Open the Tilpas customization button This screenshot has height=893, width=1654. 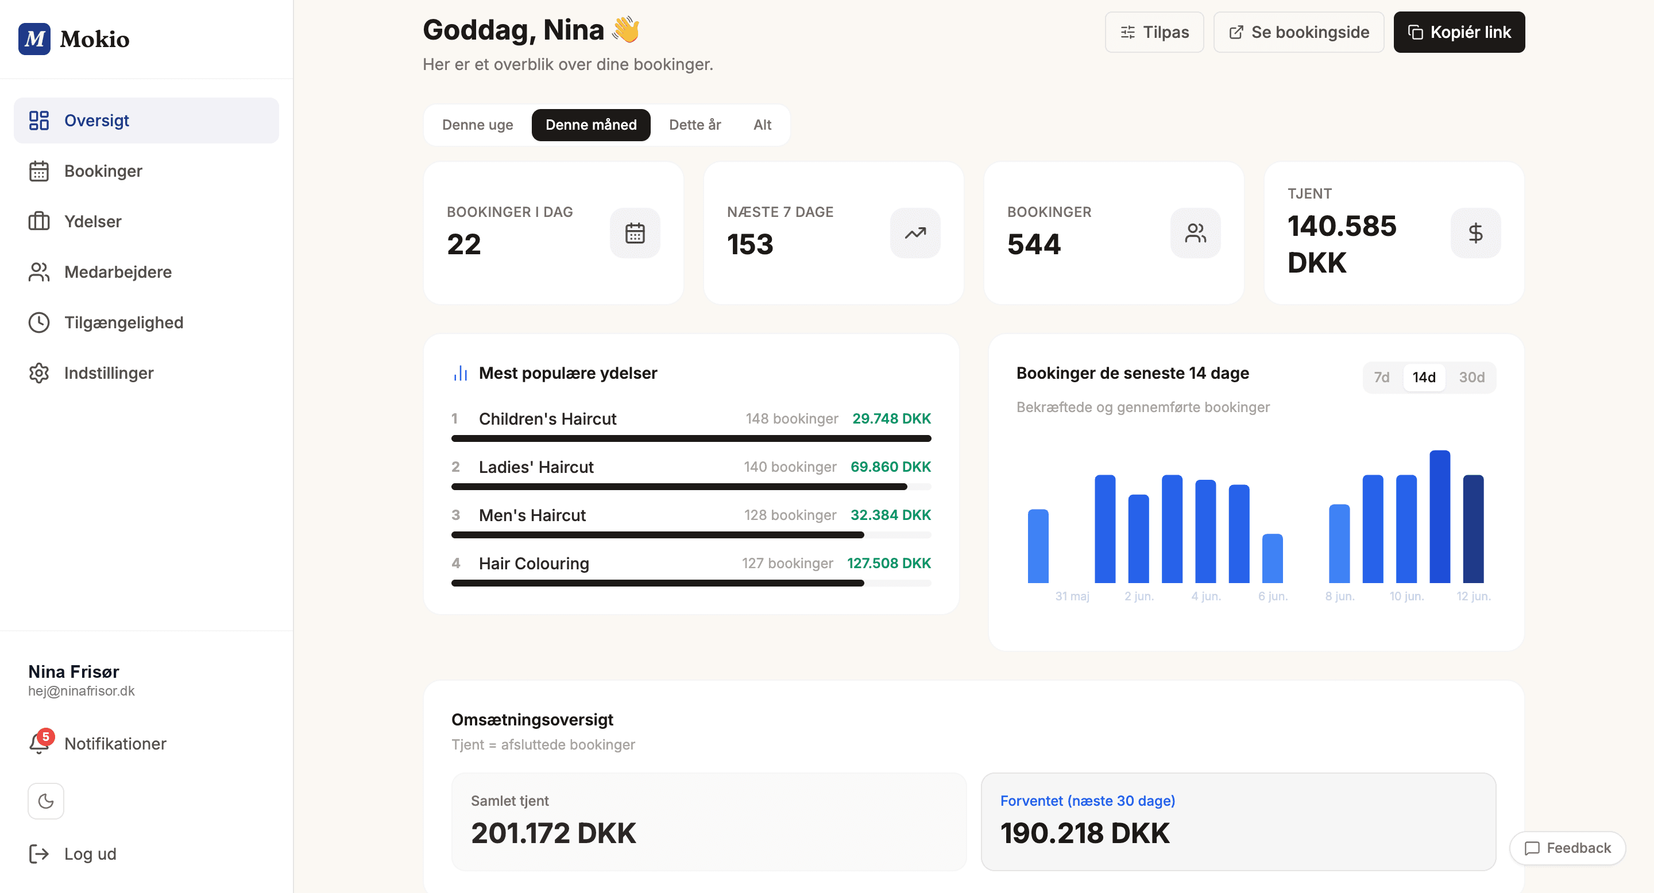point(1154,32)
